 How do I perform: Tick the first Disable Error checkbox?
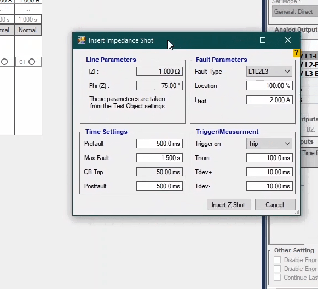(277, 259)
